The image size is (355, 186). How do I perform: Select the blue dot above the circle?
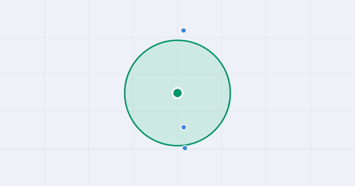point(183,30)
